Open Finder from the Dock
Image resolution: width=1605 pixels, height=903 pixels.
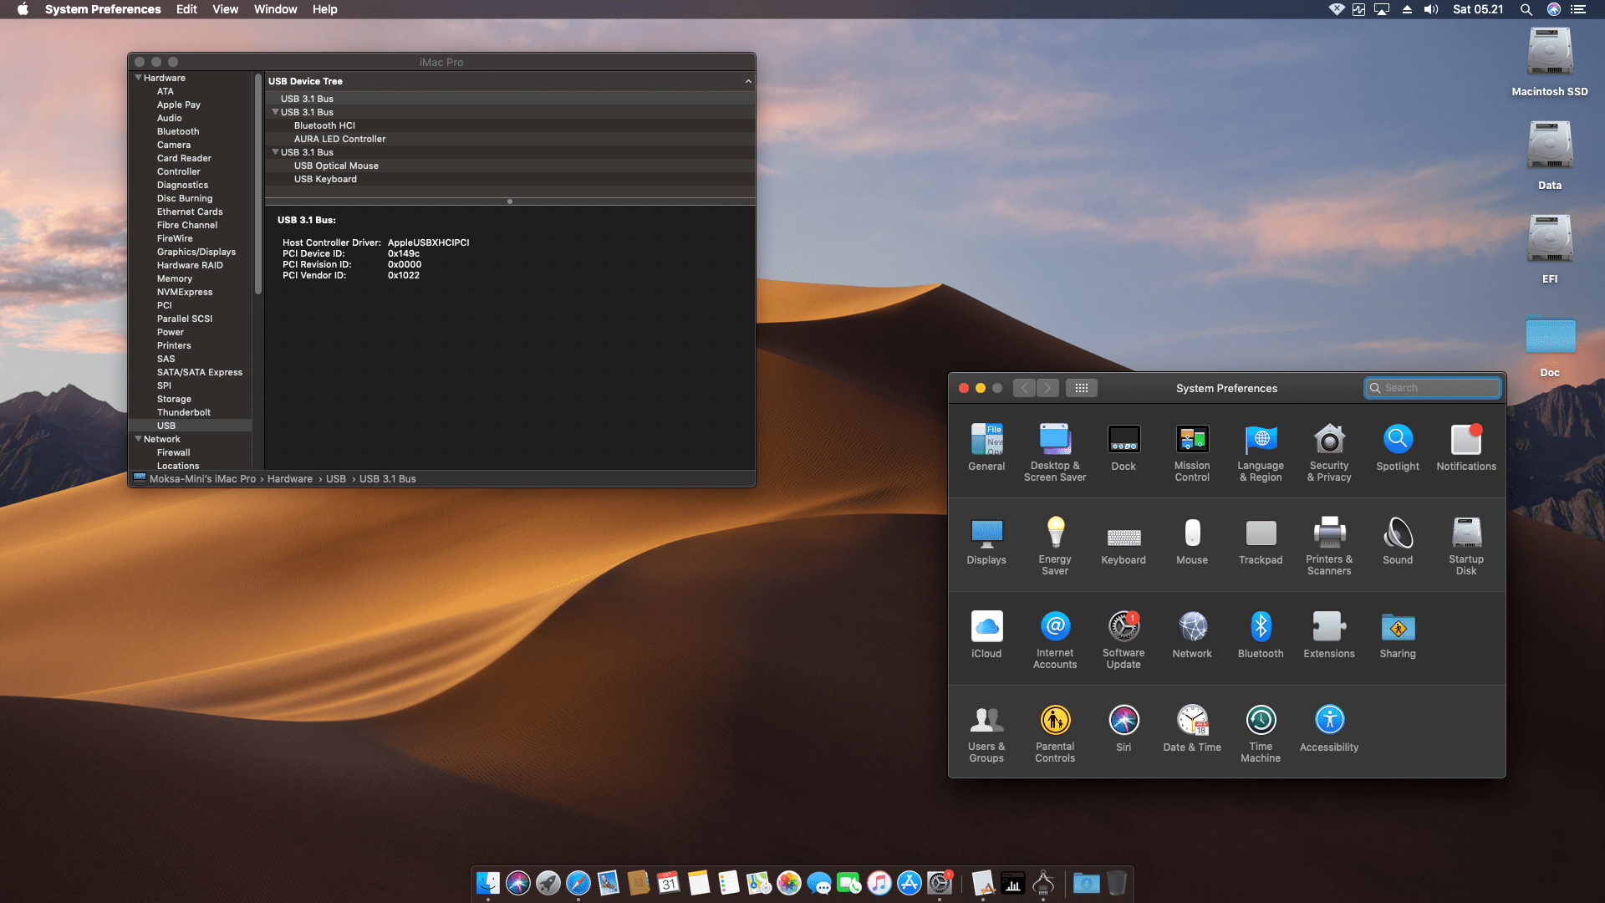point(488,883)
